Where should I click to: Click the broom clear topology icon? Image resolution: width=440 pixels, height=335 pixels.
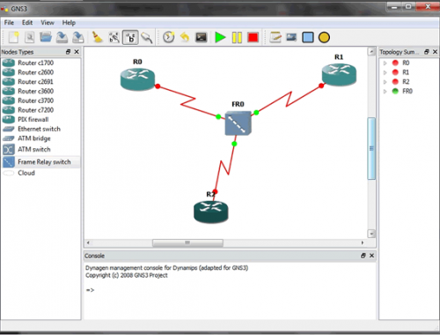[97, 38]
